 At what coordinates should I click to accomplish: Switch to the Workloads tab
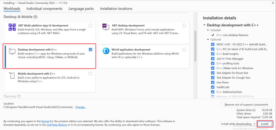coord(12,9)
